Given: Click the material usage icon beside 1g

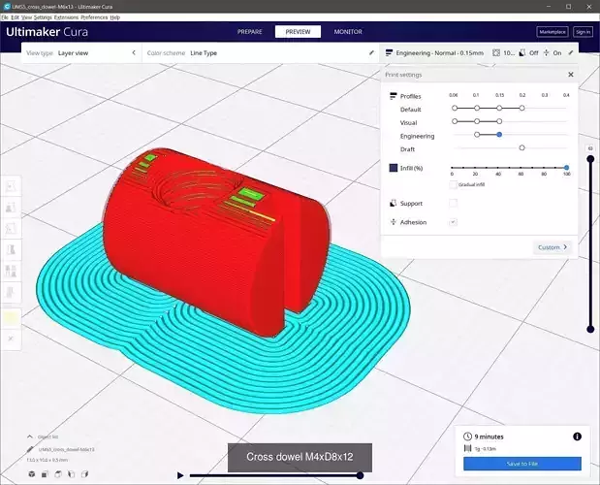Looking at the screenshot, I should [467, 448].
